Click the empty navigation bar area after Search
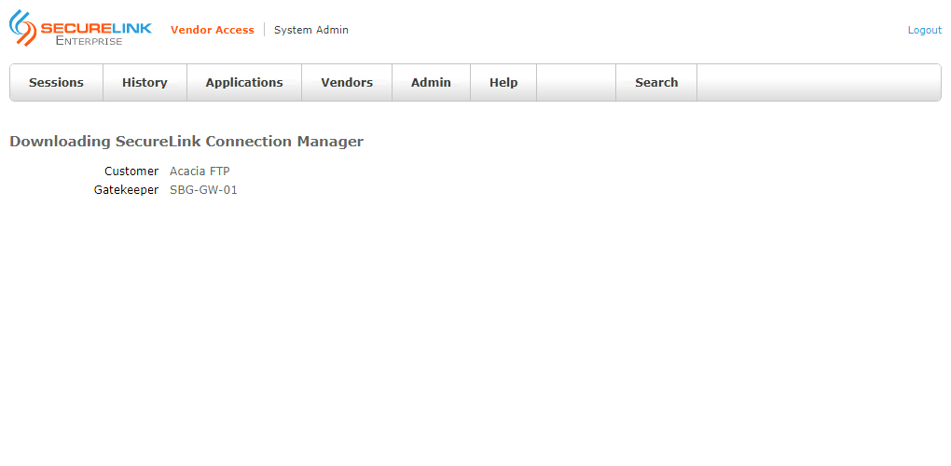 pos(818,83)
